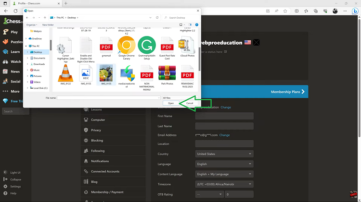Open the Content Language dropdown
Image resolution: width=361 pixels, height=202 pixels.
(x=224, y=174)
